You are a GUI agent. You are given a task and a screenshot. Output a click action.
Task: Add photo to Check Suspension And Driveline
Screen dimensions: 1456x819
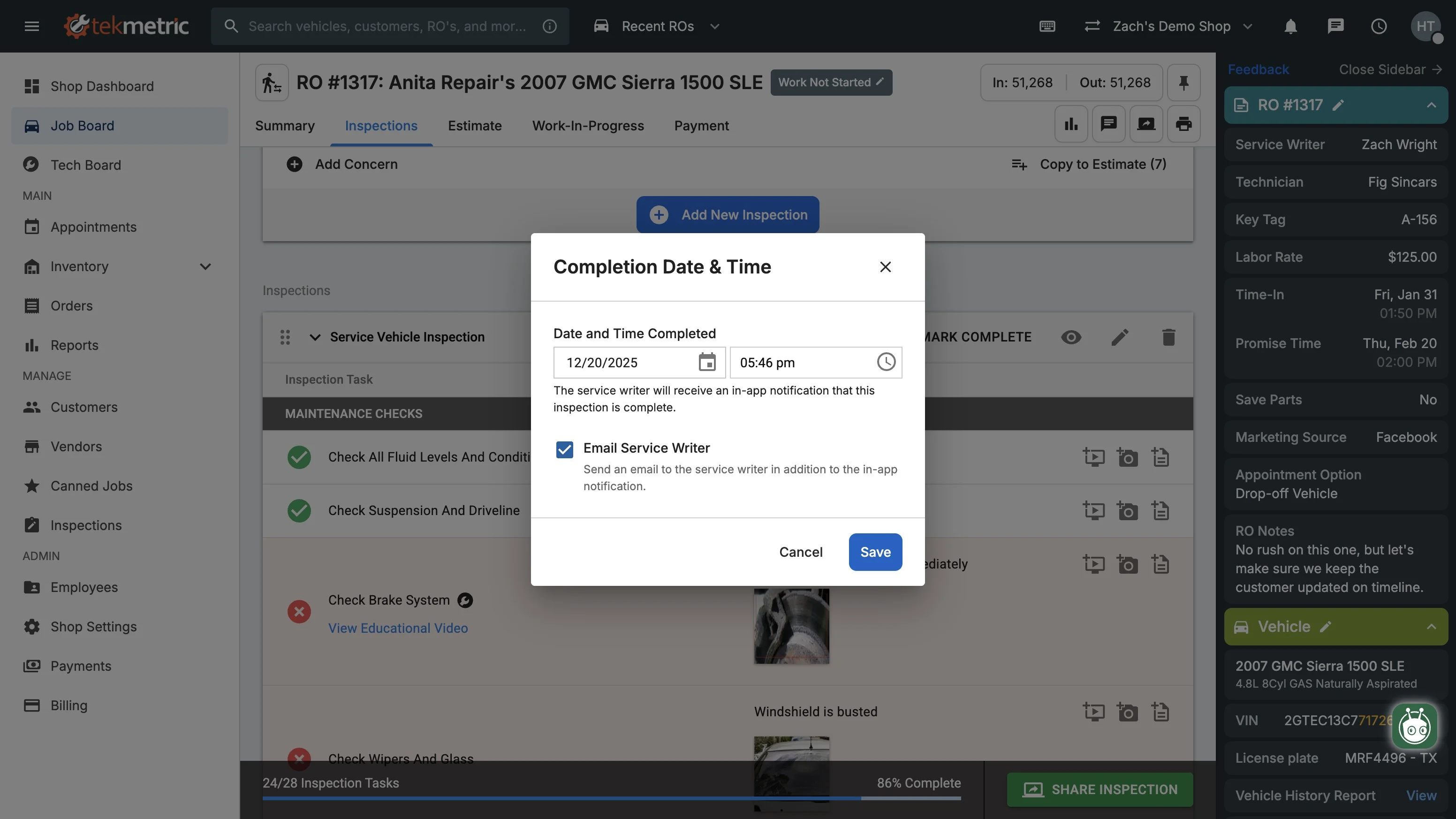tap(1127, 511)
